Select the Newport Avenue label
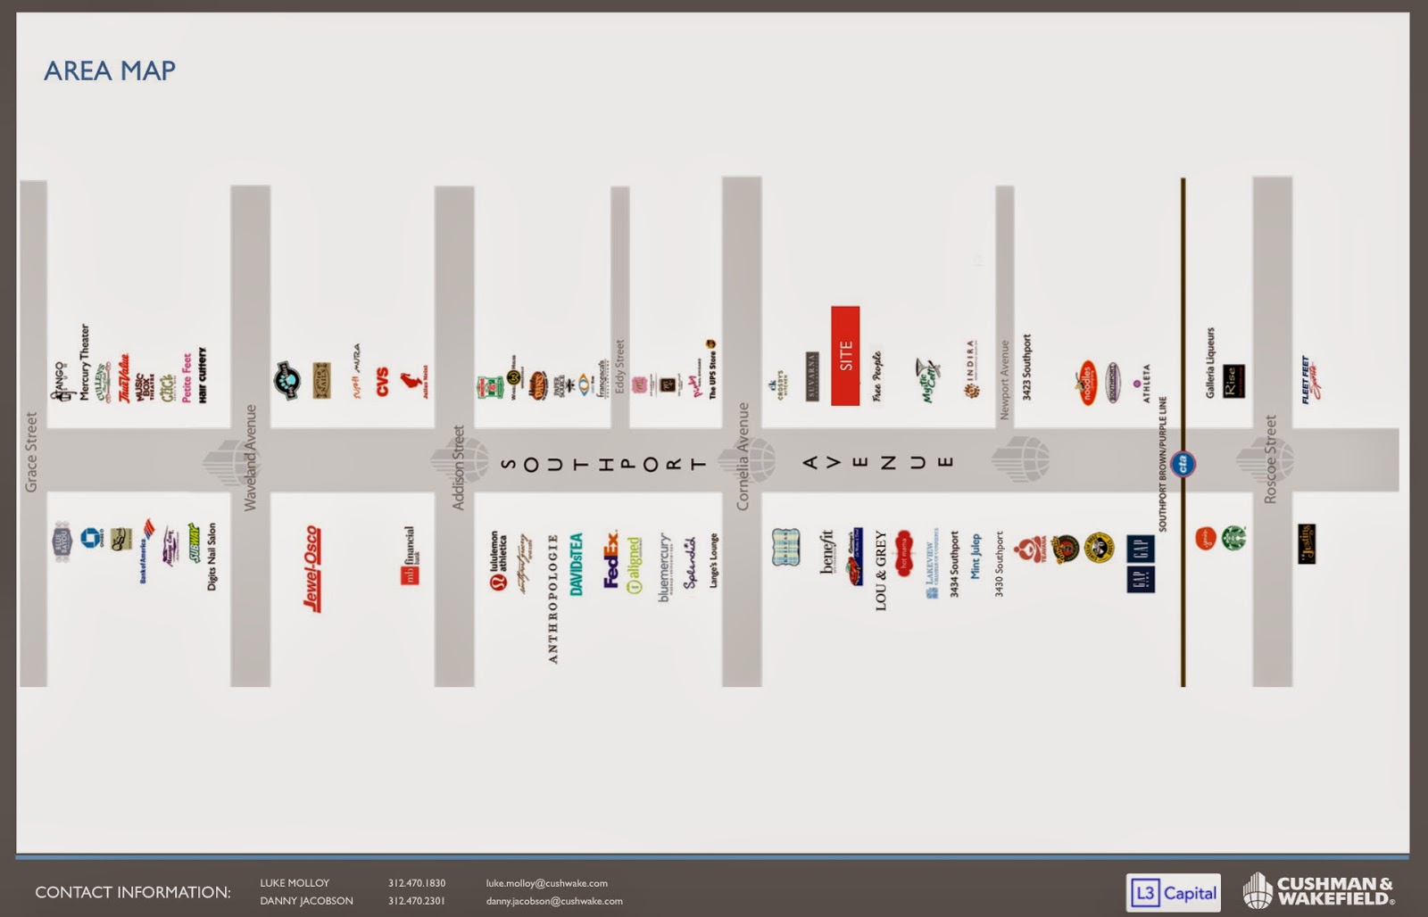This screenshot has width=1428, height=917. pyautogui.click(x=1004, y=380)
